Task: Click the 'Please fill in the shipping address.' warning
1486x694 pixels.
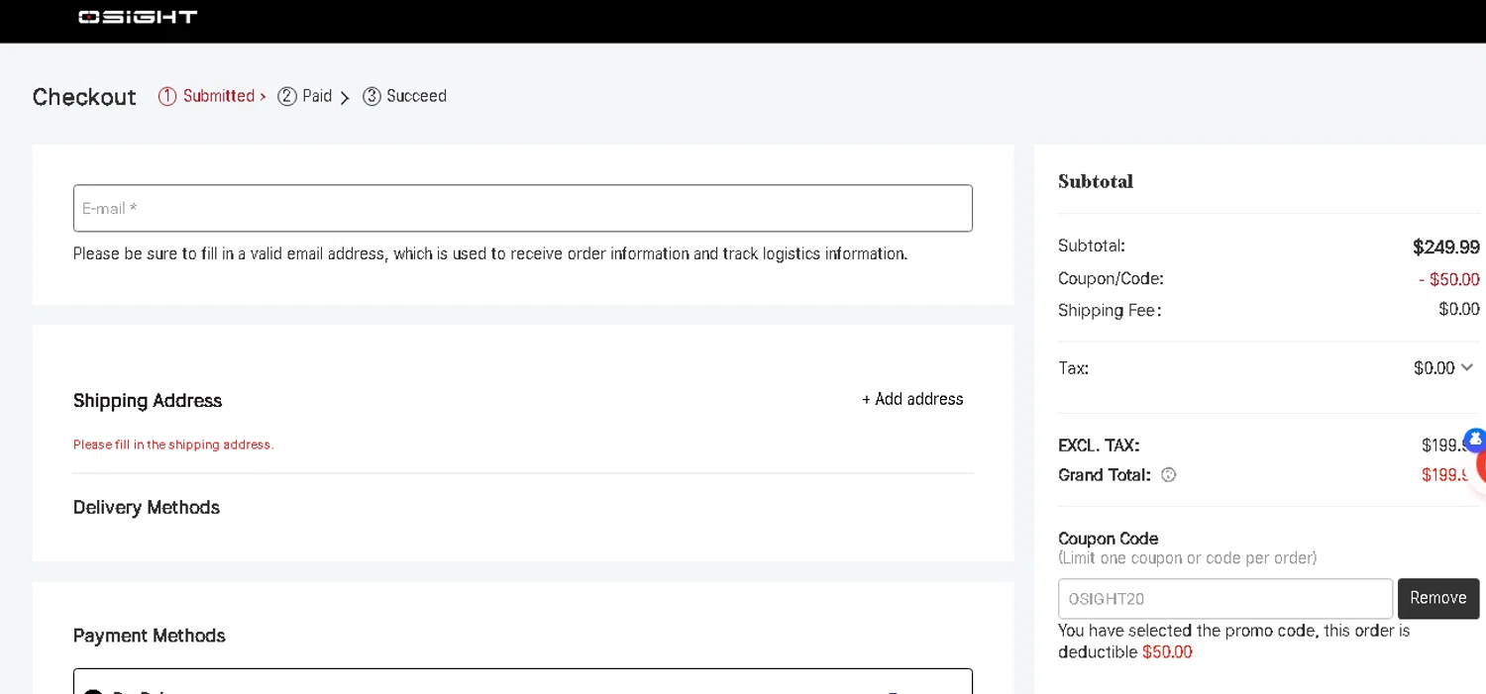Action: click(x=173, y=445)
